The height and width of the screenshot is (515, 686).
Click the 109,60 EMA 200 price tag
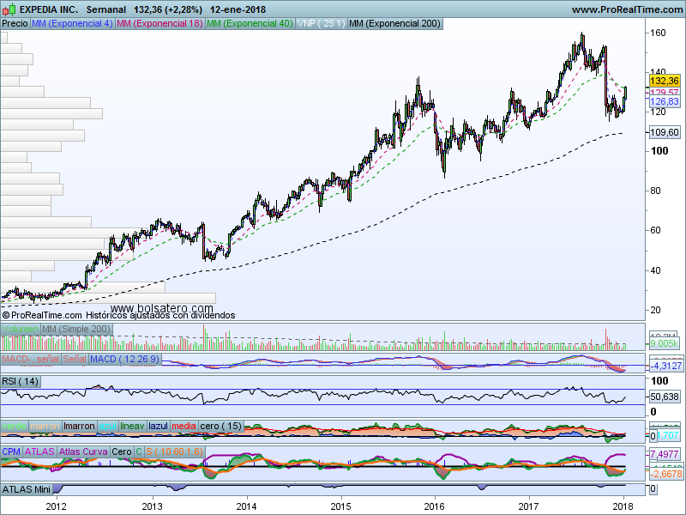[x=664, y=132]
